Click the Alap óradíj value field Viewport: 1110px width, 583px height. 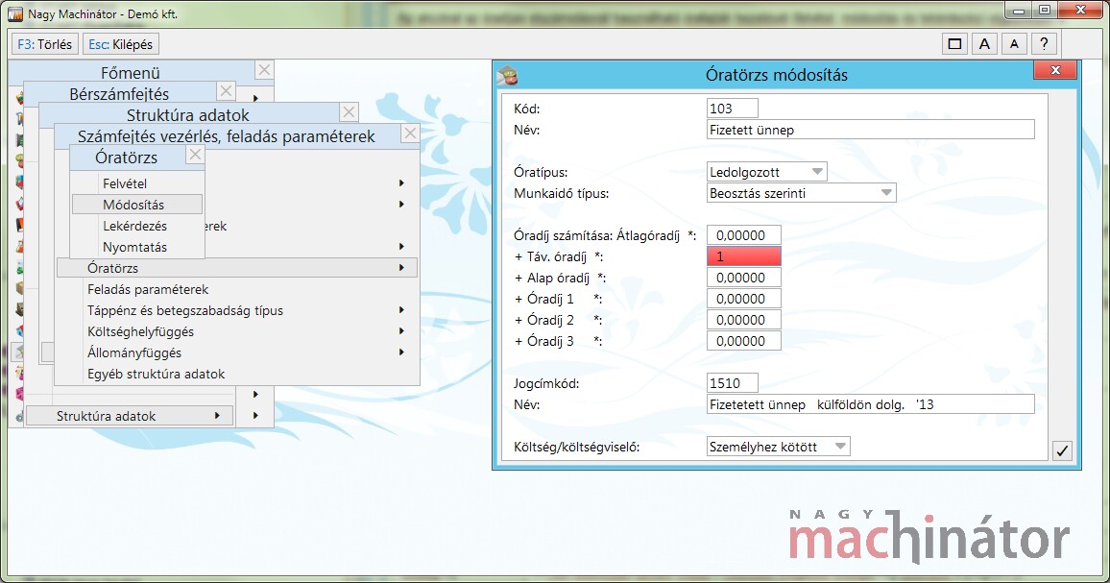coord(744,278)
